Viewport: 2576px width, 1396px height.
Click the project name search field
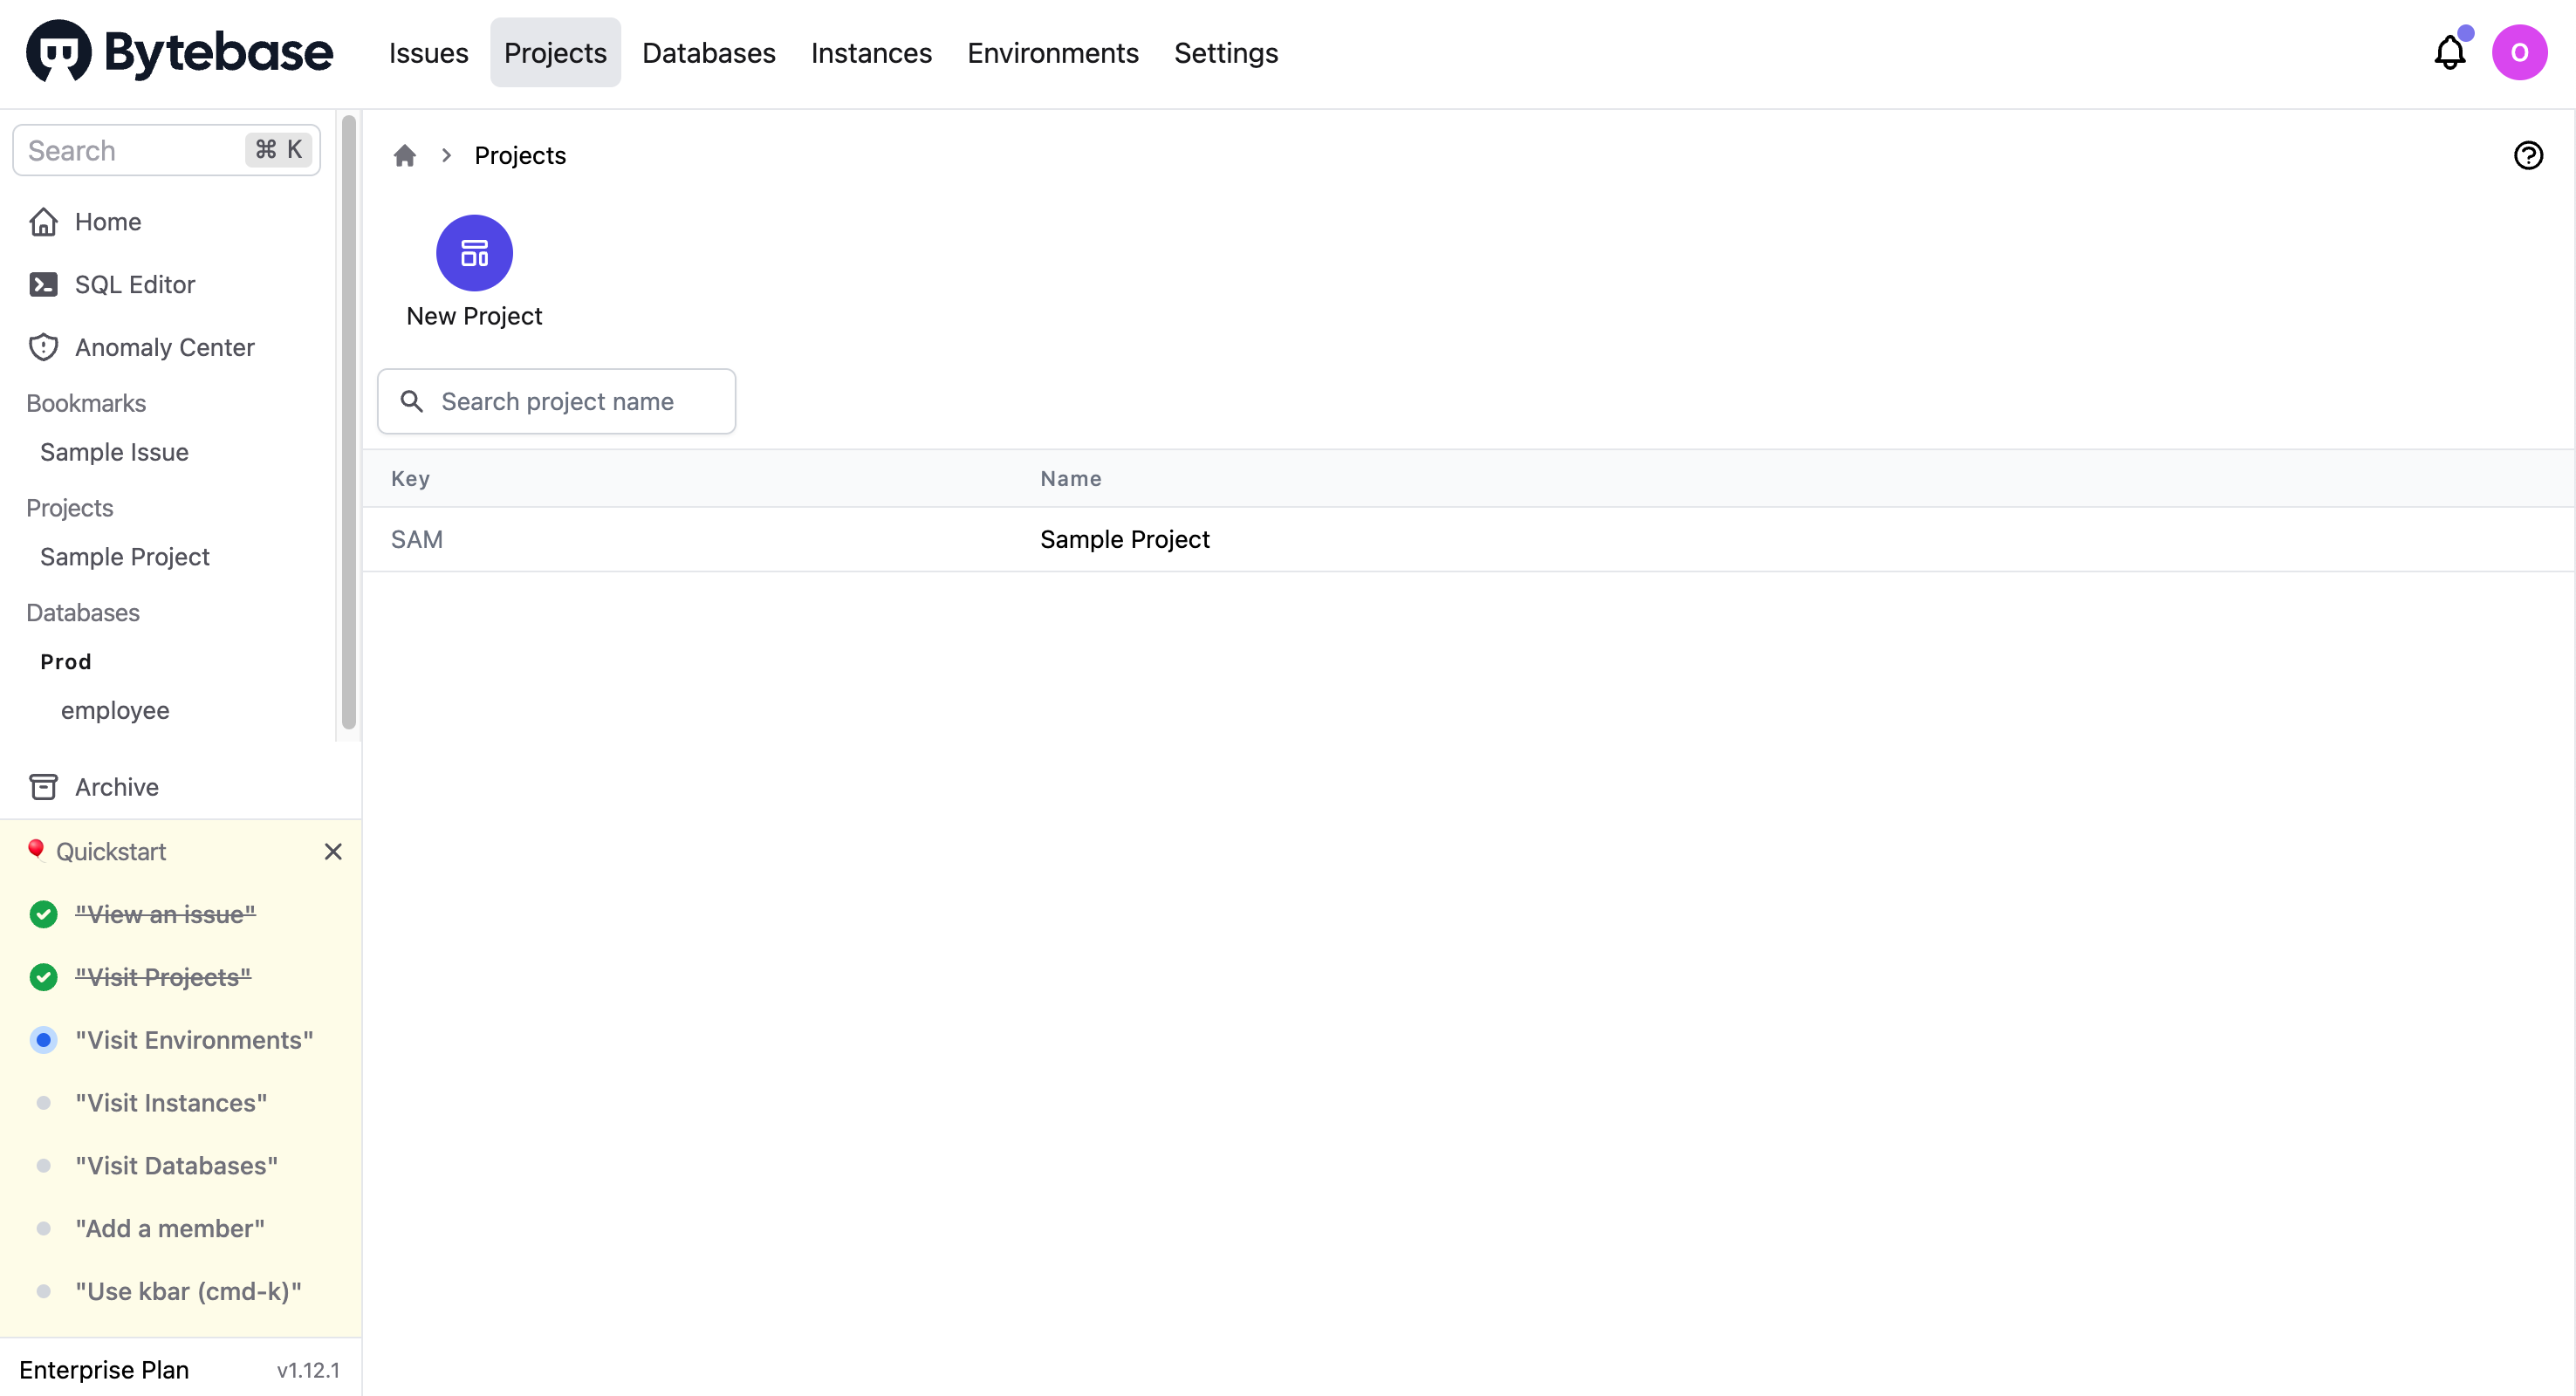[x=557, y=401]
